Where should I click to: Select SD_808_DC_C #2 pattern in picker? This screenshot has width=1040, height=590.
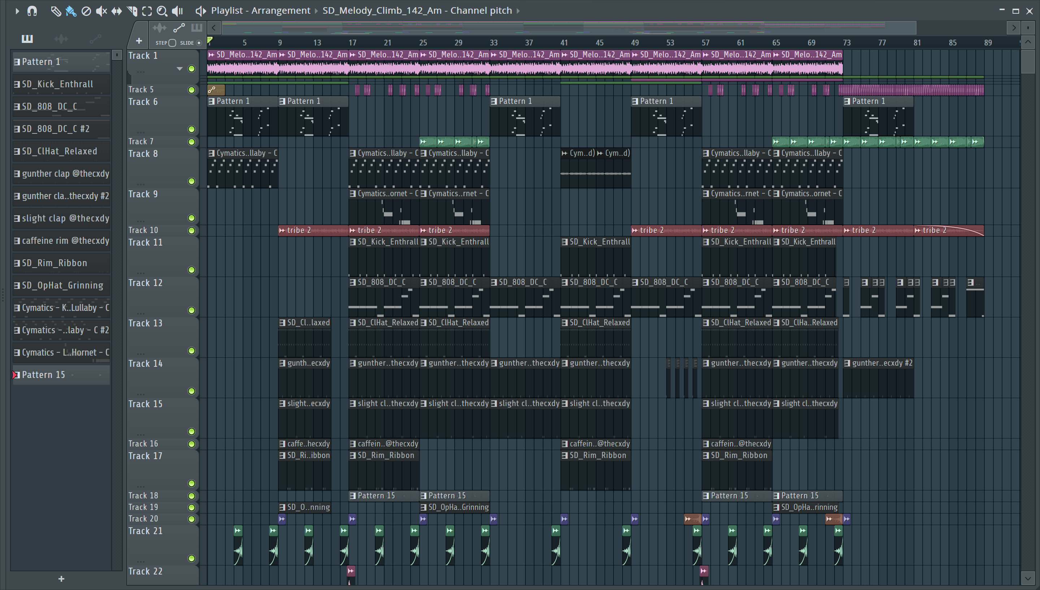click(x=61, y=129)
